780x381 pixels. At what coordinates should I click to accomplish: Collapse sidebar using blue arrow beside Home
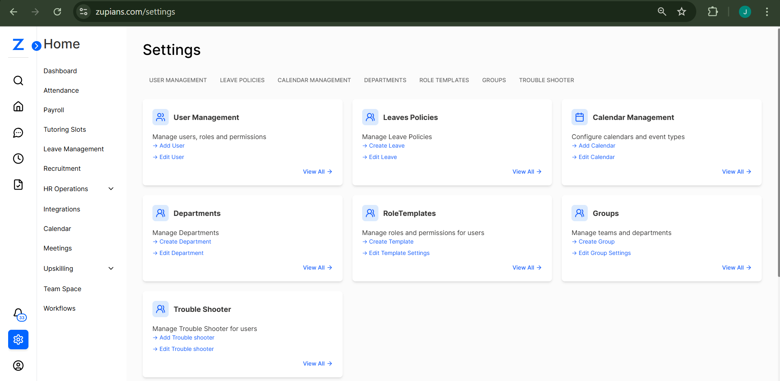click(x=37, y=46)
